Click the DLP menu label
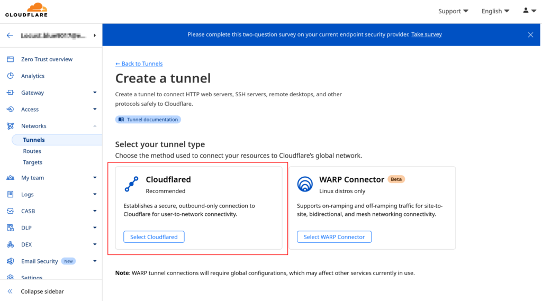Viewport: 542px width, 301px height. (x=26, y=228)
